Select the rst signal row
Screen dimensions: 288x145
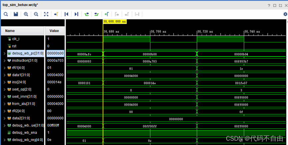coord(14,46)
